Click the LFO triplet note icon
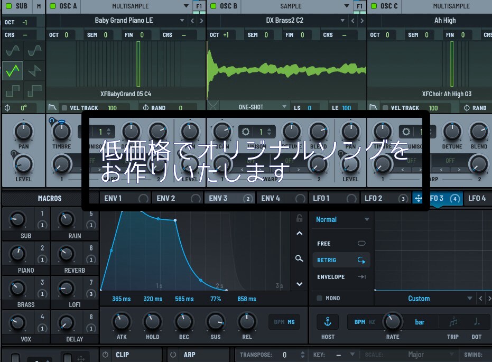Image resolution: width=492 pixels, height=362 pixels. (453, 321)
